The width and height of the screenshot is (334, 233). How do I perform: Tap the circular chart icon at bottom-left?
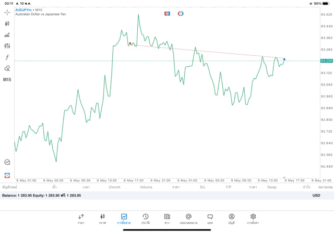[7, 163]
